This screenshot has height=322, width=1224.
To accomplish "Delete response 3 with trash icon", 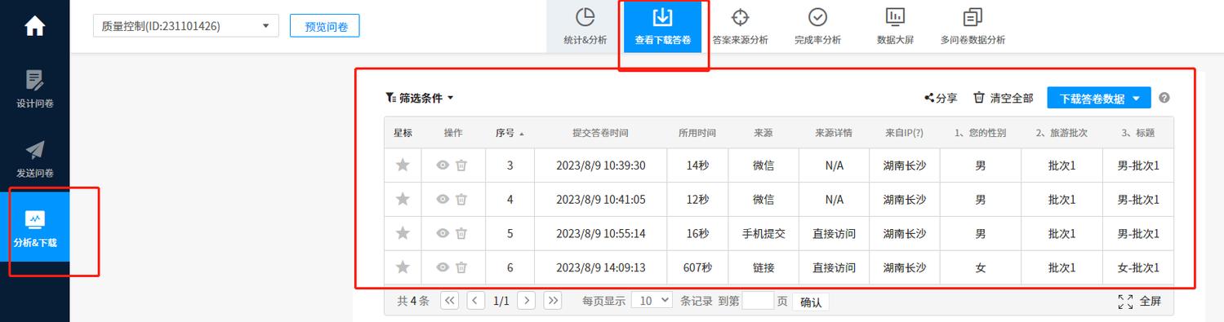I will point(461,165).
